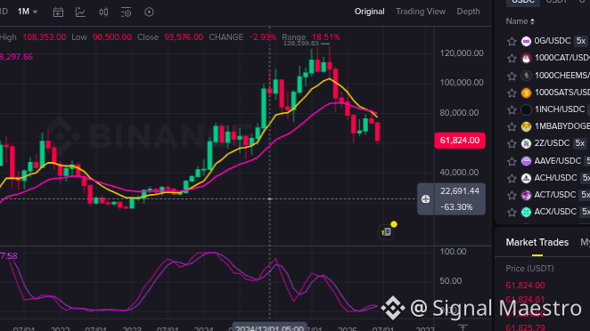Open the yellow-dot announcement icon
Image resolution: width=590 pixels, height=331 pixels.
pyautogui.click(x=387, y=231)
